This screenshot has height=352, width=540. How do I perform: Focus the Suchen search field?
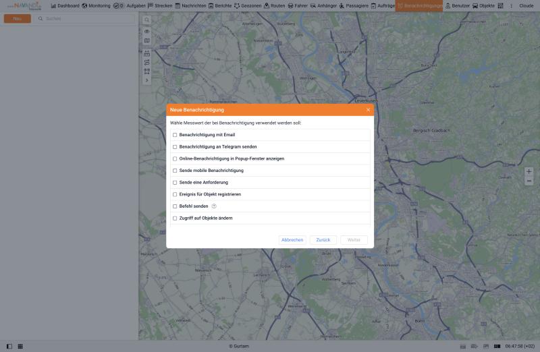click(x=84, y=19)
